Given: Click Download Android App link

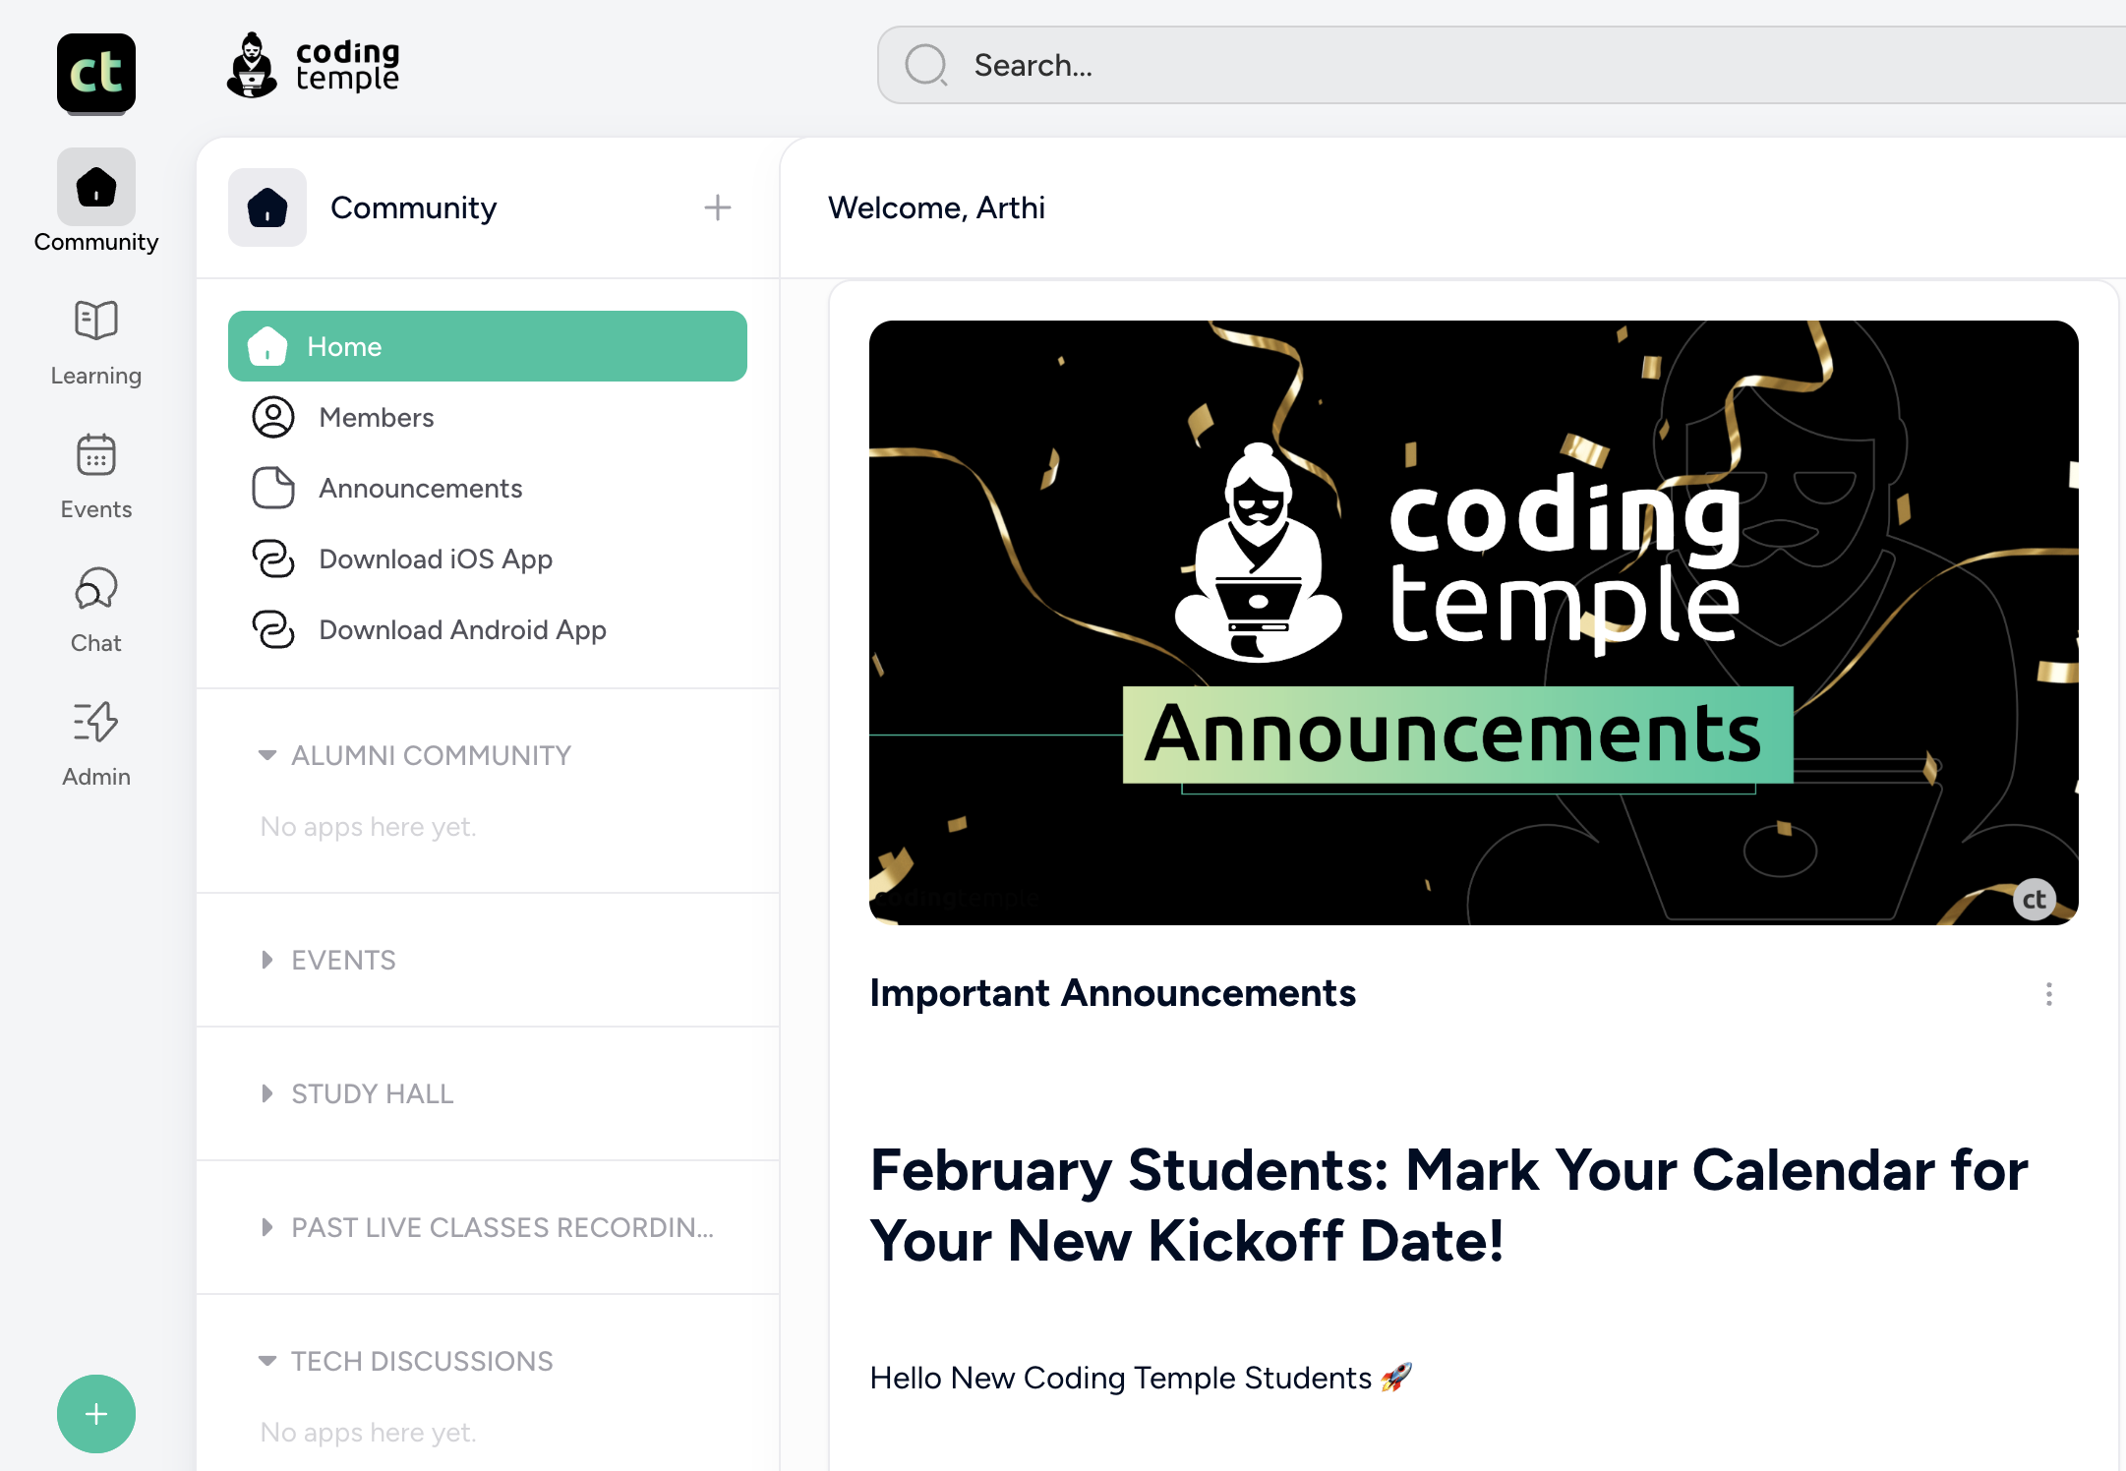Looking at the screenshot, I should (462, 629).
